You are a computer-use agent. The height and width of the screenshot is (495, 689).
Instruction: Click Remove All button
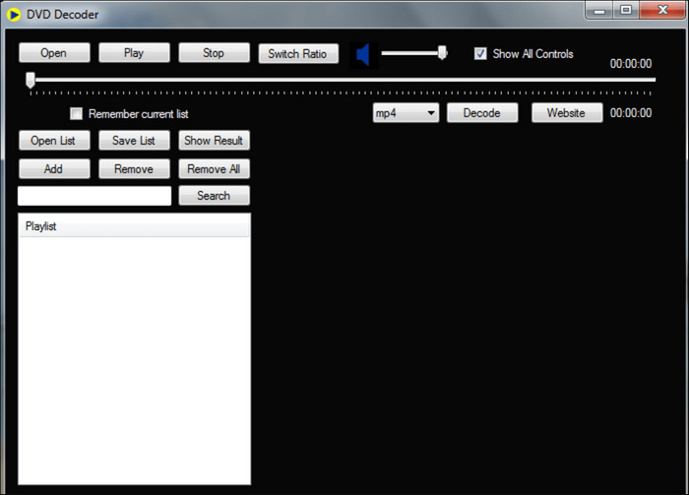(214, 168)
